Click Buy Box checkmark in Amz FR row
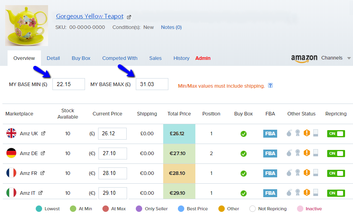Viewport: 353px width, 217px height. coord(243,173)
